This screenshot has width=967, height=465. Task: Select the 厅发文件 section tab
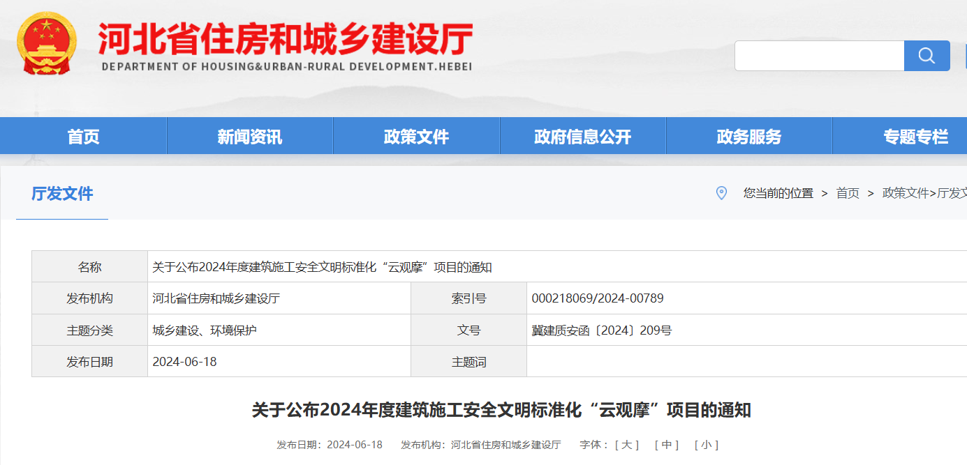(x=62, y=194)
